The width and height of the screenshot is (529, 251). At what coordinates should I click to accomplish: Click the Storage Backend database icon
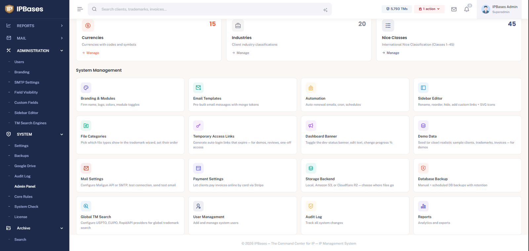(x=311, y=168)
